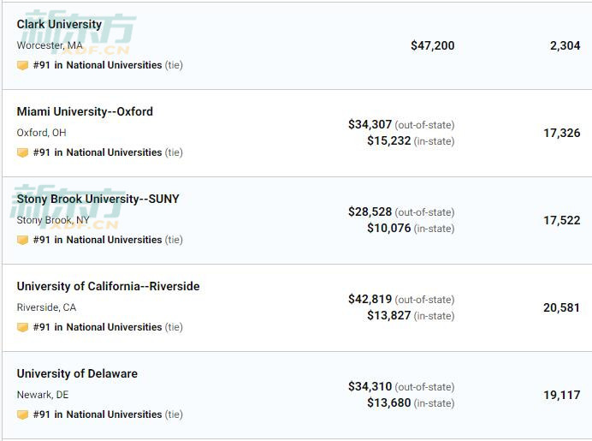
Task: Open Stony Brook University--SUNY page
Action: pyautogui.click(x=98, y=199)
